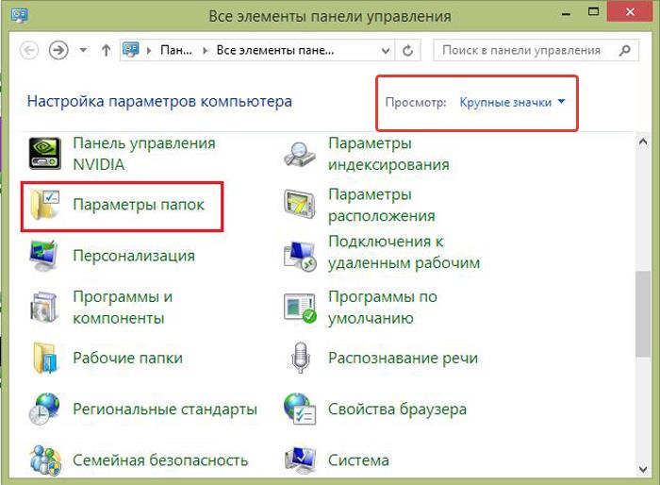
Task: Click the remote desktop connections icon
Action: coord(300,256)
